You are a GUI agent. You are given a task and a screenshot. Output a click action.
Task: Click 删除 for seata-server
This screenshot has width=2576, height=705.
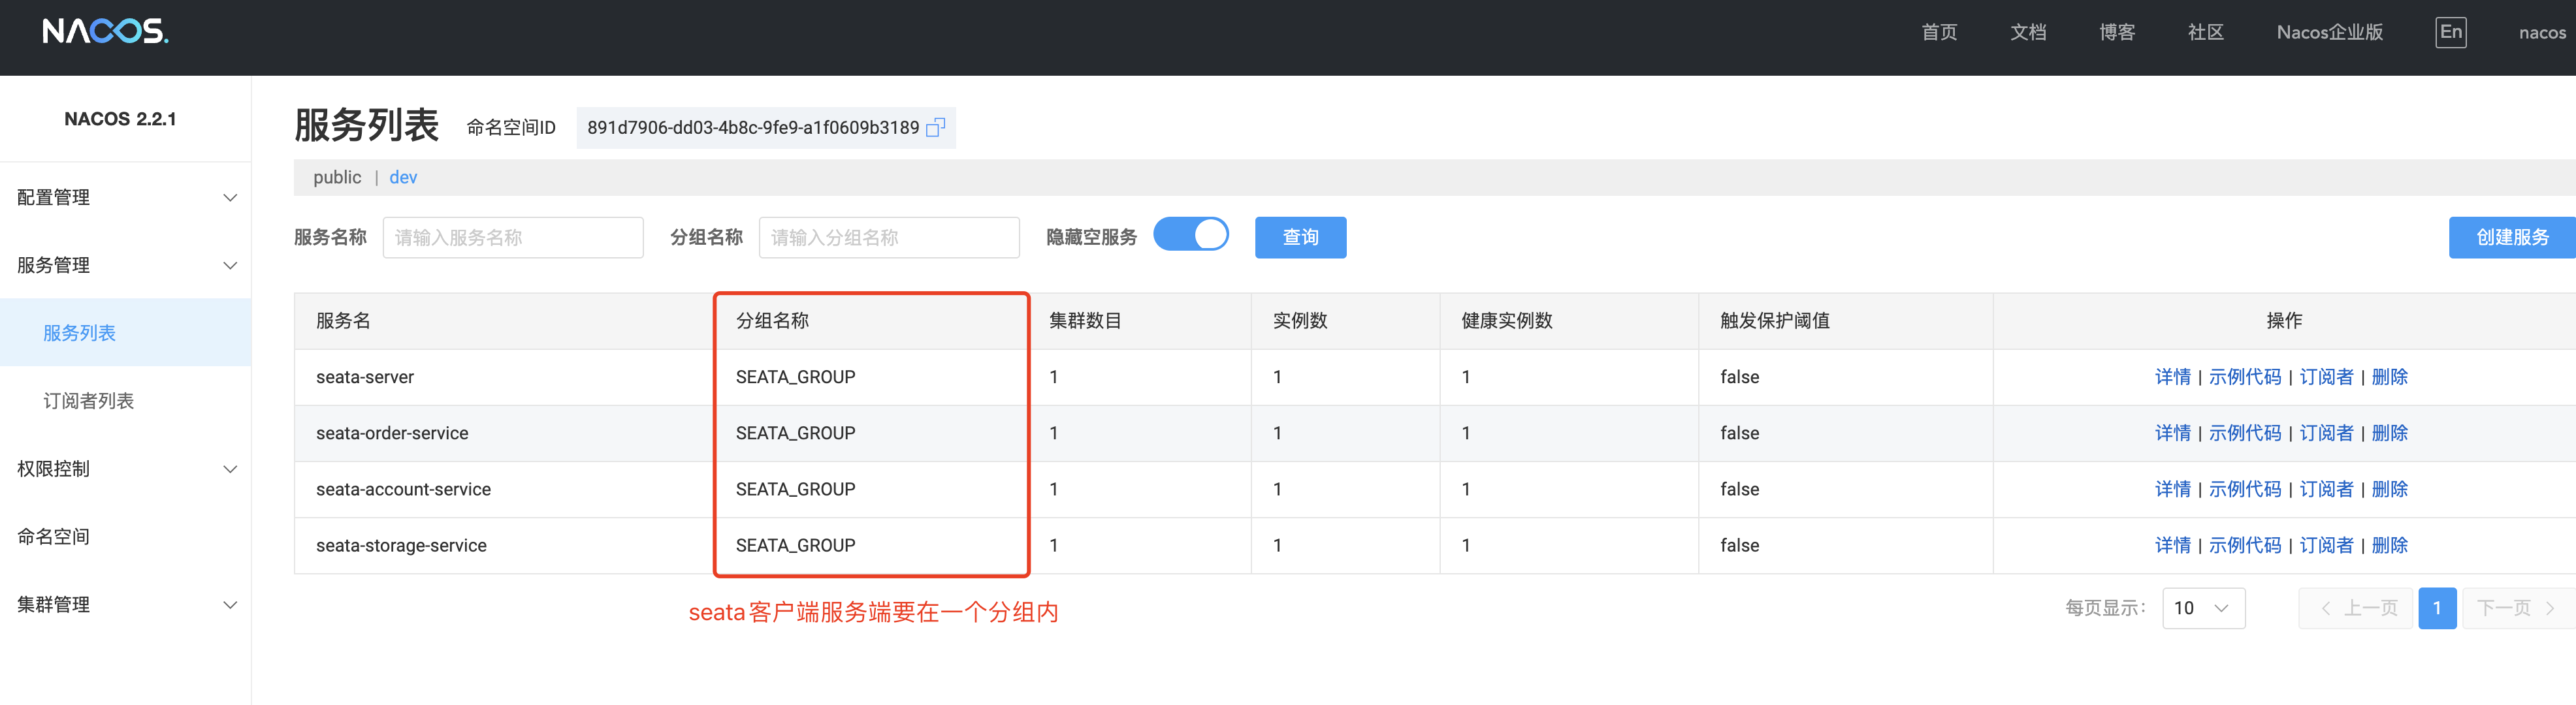2389,377
